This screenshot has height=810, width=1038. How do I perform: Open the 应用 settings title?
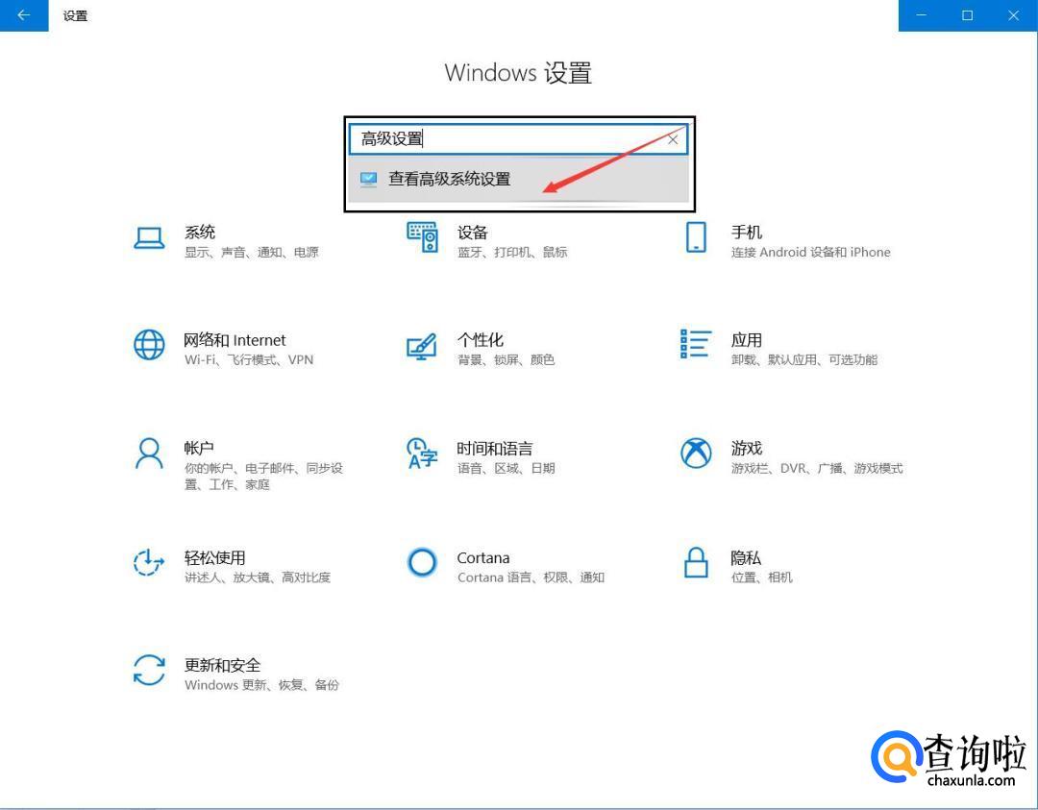coord(747,340)
